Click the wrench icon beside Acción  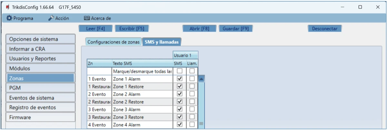coord(51,18)
